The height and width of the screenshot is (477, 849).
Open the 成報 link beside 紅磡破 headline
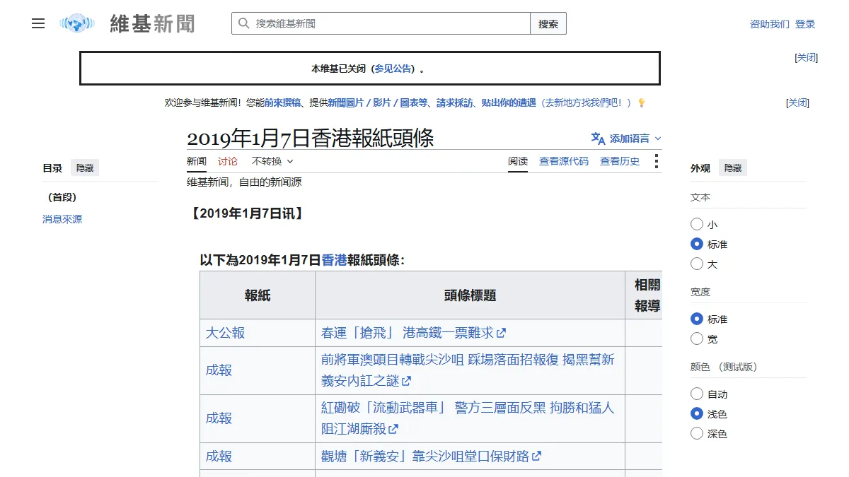(219, 418)
